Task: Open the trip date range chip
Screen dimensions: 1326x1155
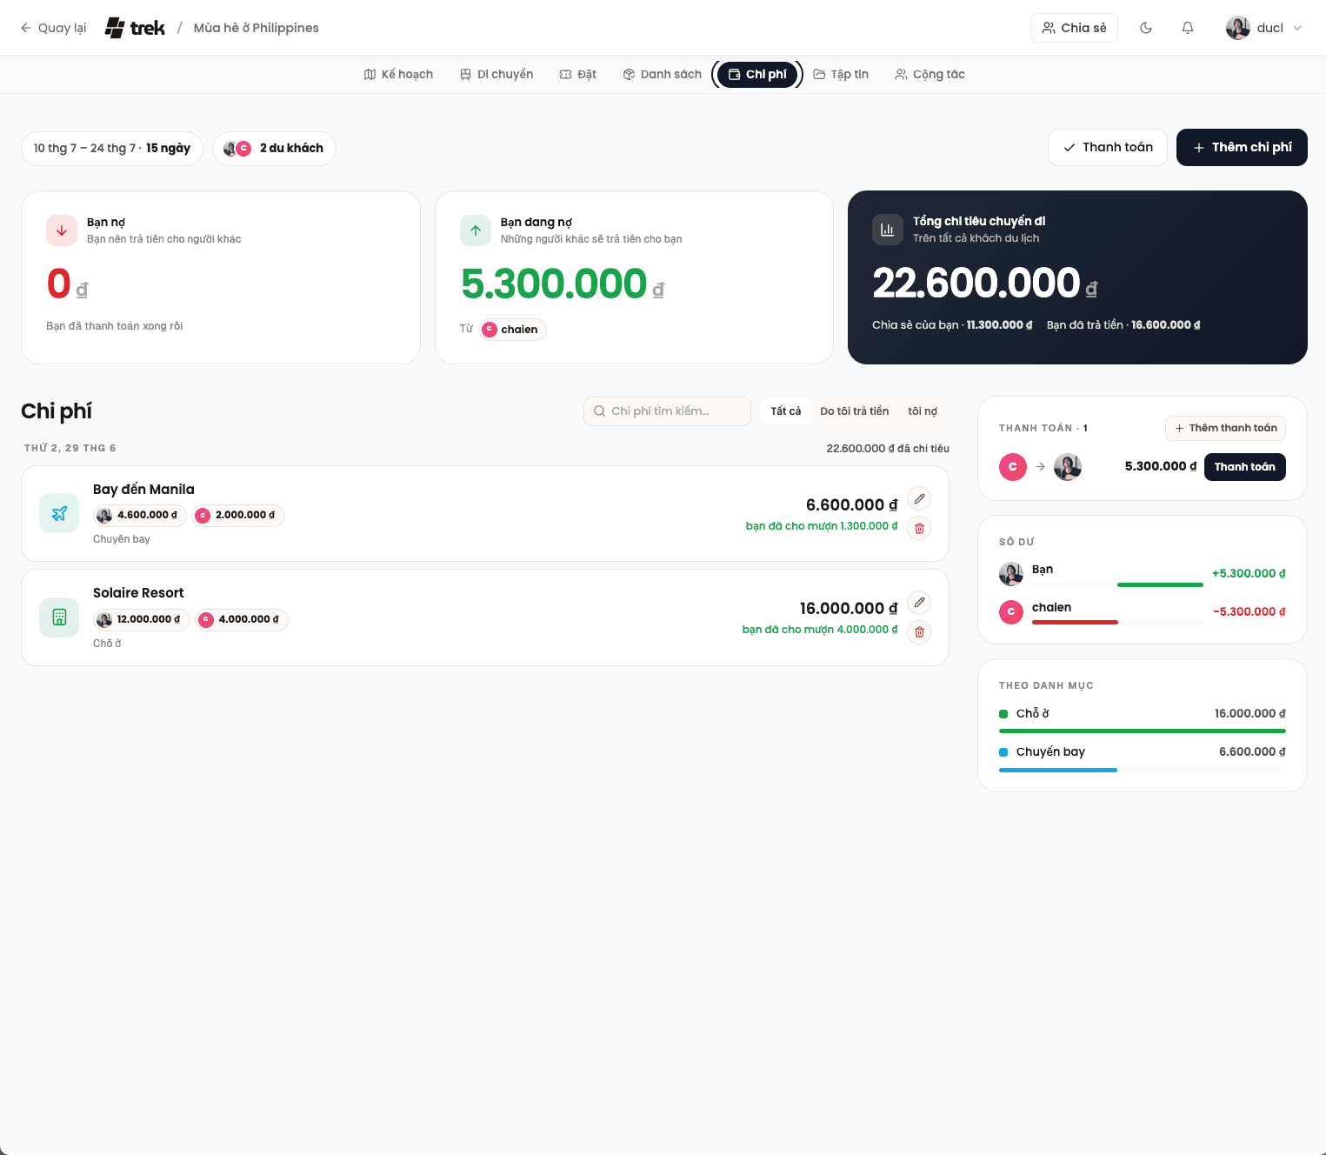Action: [x=112, y=148]
